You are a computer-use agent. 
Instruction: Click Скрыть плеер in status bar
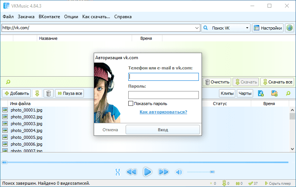[x=278, y=184]
